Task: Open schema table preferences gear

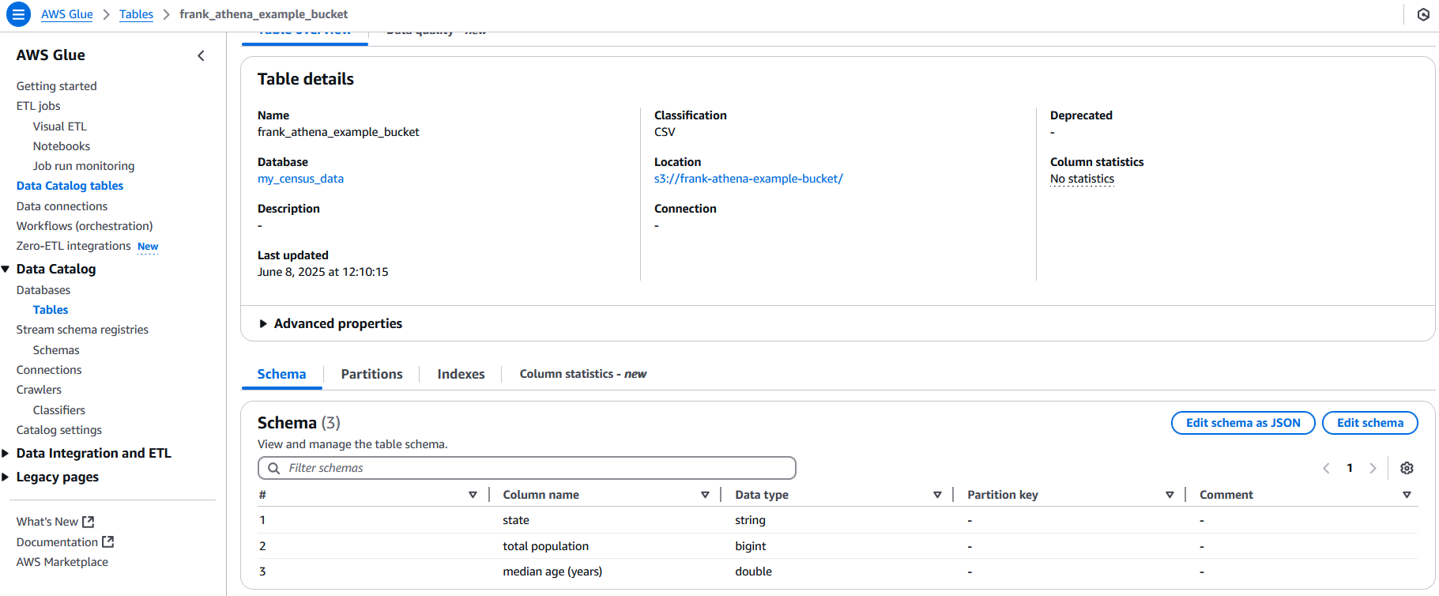Action: click(1407, 468)
